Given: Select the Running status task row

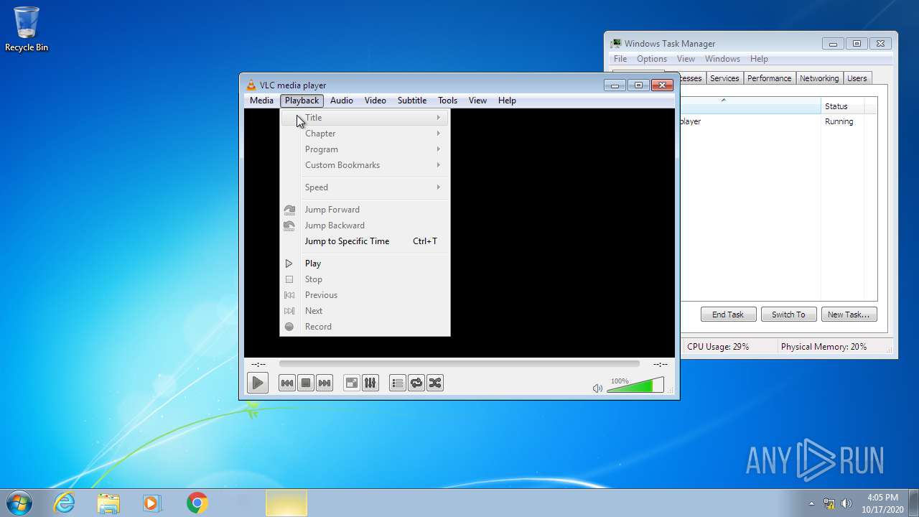Looking at the screenshot, I should click(x=778, y=121).
